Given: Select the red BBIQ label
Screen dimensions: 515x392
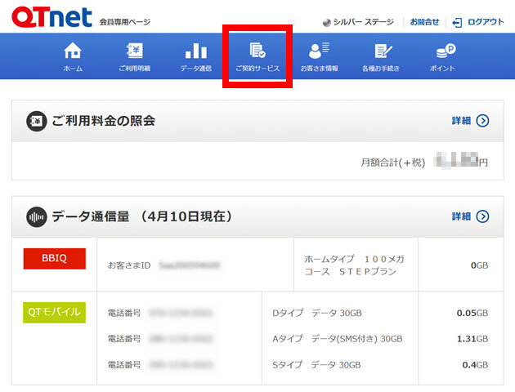Looking at the screenshot, I should pos(54,259).
